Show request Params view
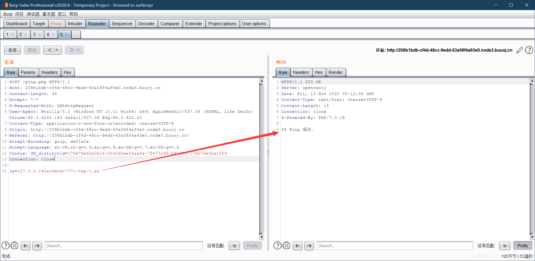This screenshot has height=261, width=535. click(28, 72)
